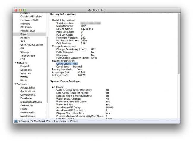The image size is (193, 141).
Task: Click the green zoom window button
Action: 25,10
